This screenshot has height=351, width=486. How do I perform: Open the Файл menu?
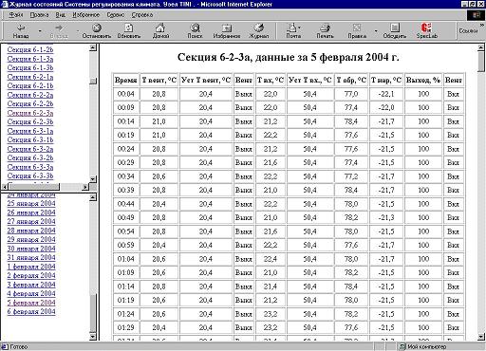pos(16,15)
